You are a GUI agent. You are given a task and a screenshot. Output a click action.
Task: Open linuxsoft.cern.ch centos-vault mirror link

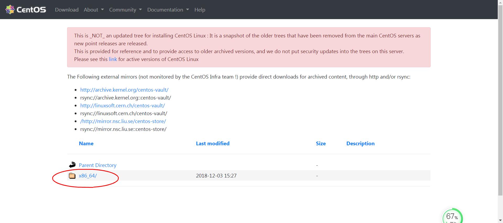(122, 105)
